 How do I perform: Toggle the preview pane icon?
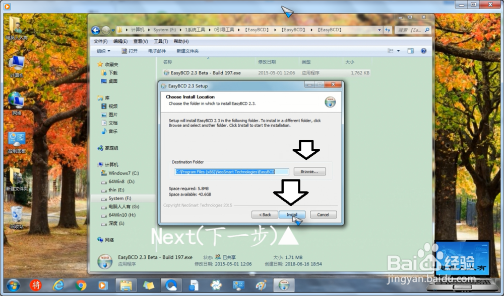click(x=410, y=51)
